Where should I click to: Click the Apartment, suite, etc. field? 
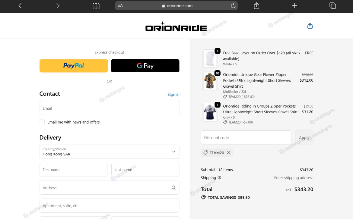coord(110,205)
